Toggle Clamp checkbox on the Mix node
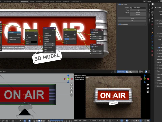Screen dimensions: 162x122 [27, 38]
